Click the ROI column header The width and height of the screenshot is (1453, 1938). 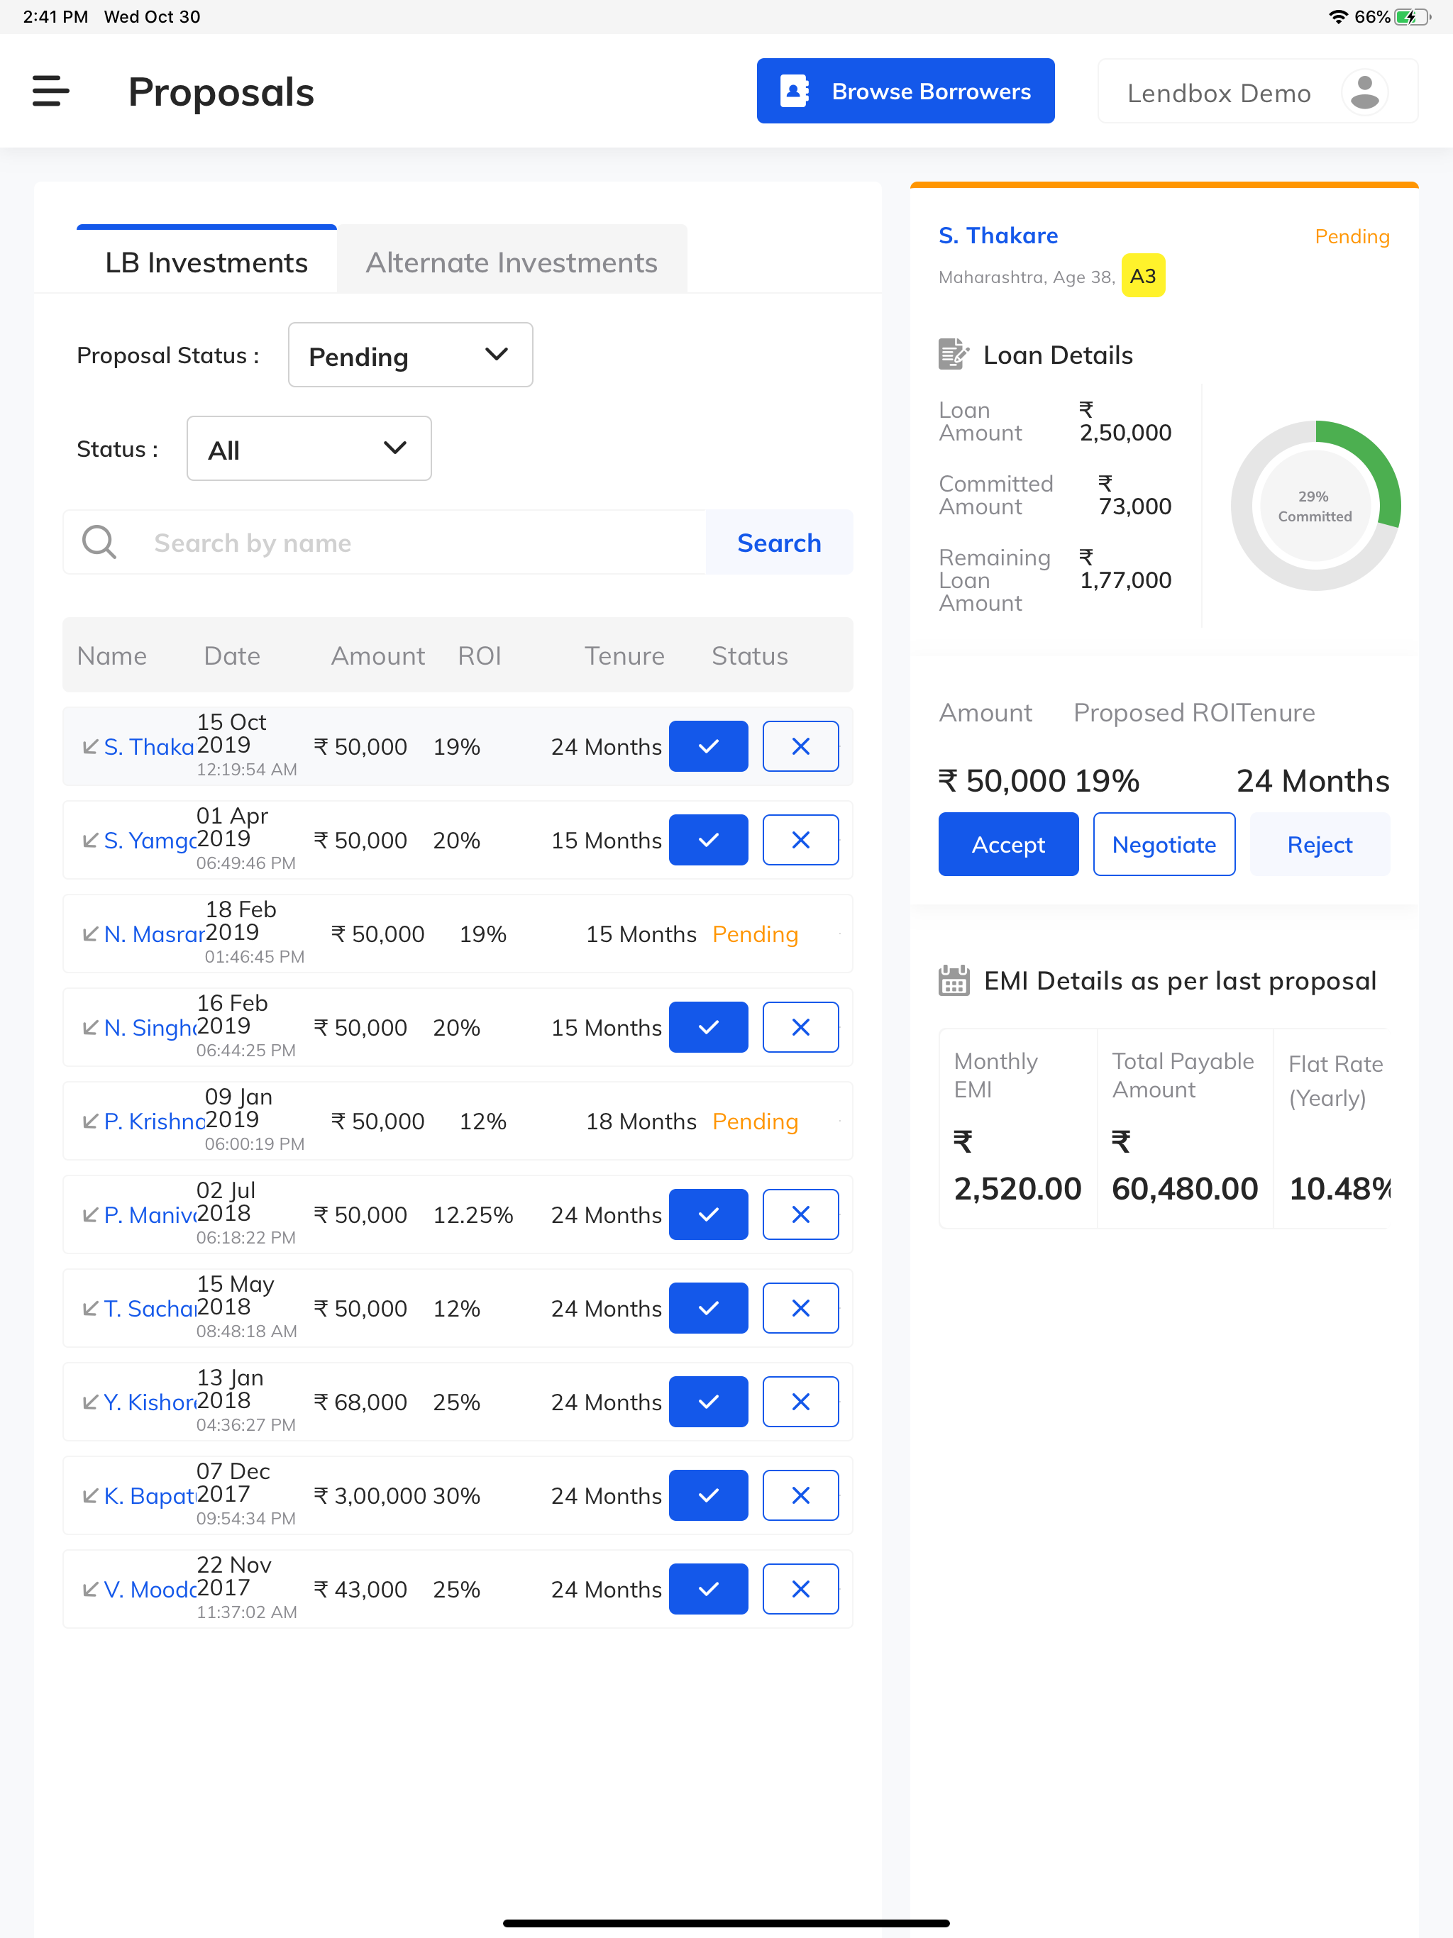tap(480, 655)
